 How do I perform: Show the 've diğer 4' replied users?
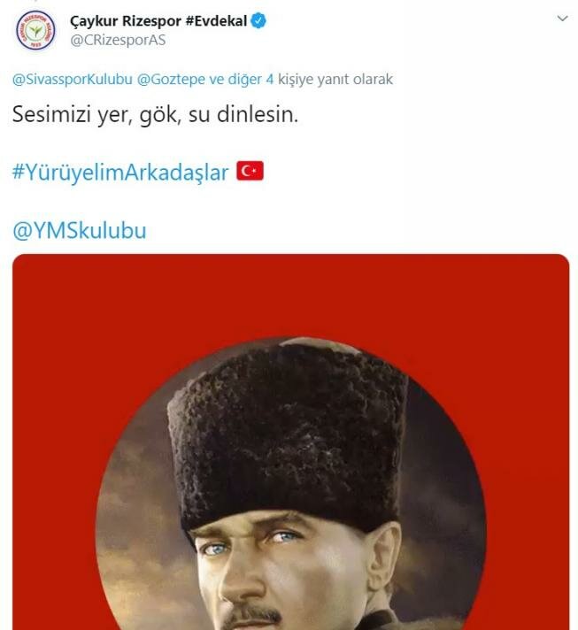pos(241,79)
